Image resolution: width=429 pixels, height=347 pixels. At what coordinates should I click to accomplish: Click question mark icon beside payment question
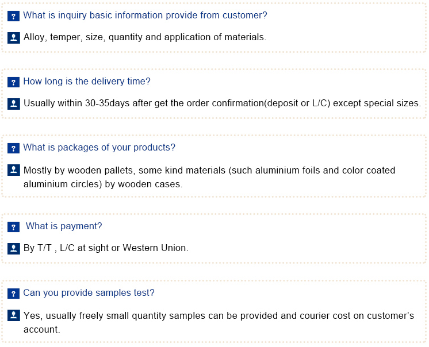coord(13,227)
